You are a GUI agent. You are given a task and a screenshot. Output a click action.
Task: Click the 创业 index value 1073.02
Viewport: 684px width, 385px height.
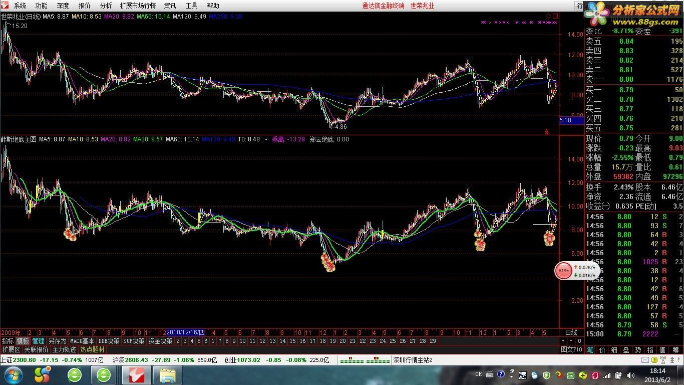coord(249,360)
